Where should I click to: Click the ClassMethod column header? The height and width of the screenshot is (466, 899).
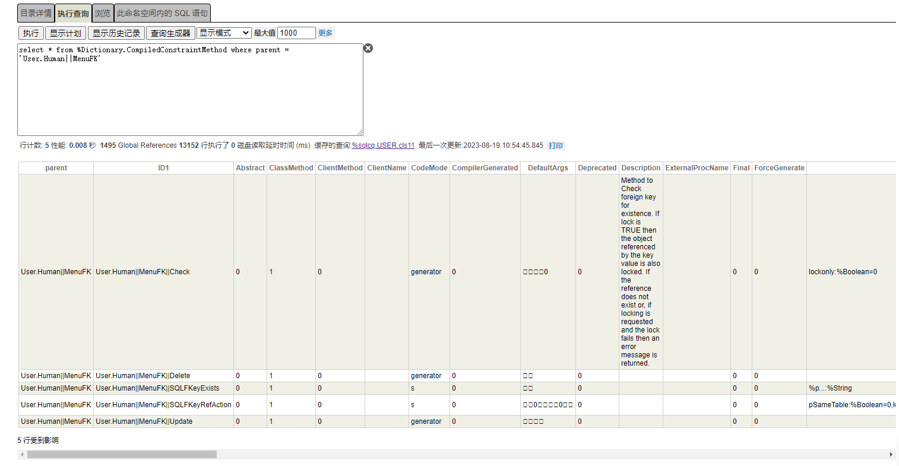(x=291, y=168)
